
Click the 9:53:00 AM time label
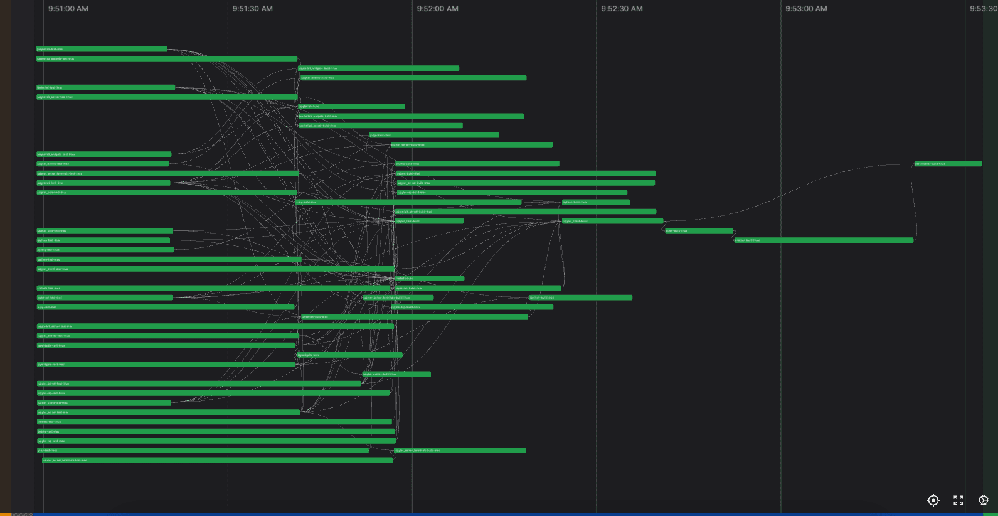(x=806, y=9)
